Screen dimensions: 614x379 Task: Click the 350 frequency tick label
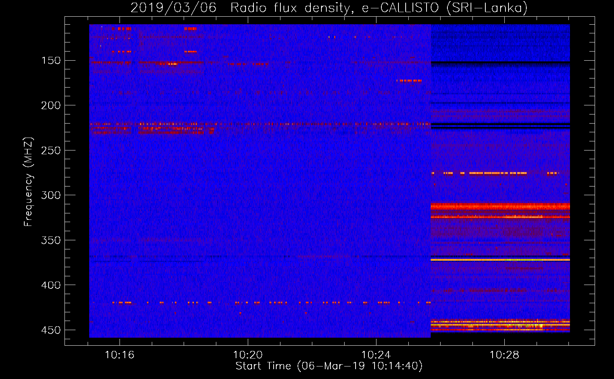[51, 240]
